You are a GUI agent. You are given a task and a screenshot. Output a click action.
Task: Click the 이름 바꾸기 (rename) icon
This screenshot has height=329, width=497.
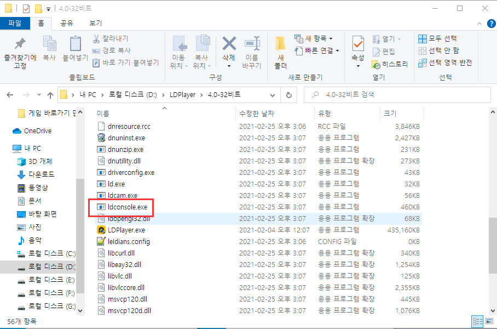click(252, 44)
